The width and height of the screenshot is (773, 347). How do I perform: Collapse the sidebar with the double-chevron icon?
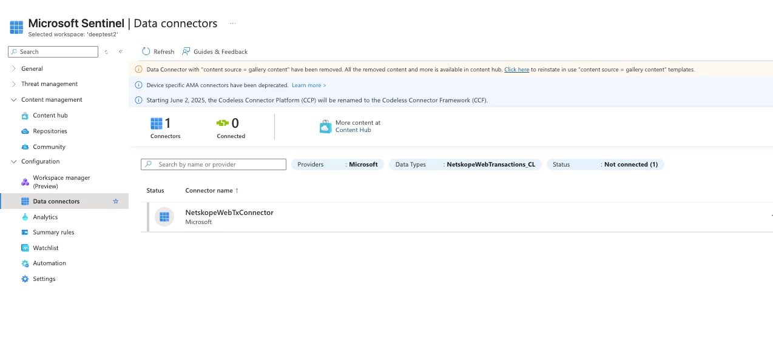121,52
